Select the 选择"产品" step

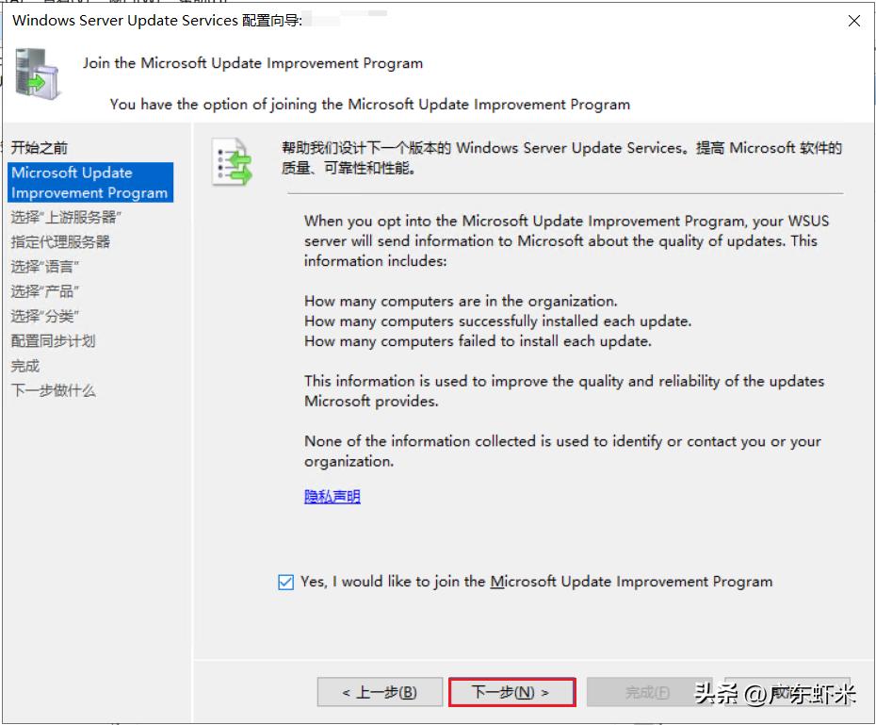click(44, 291)
